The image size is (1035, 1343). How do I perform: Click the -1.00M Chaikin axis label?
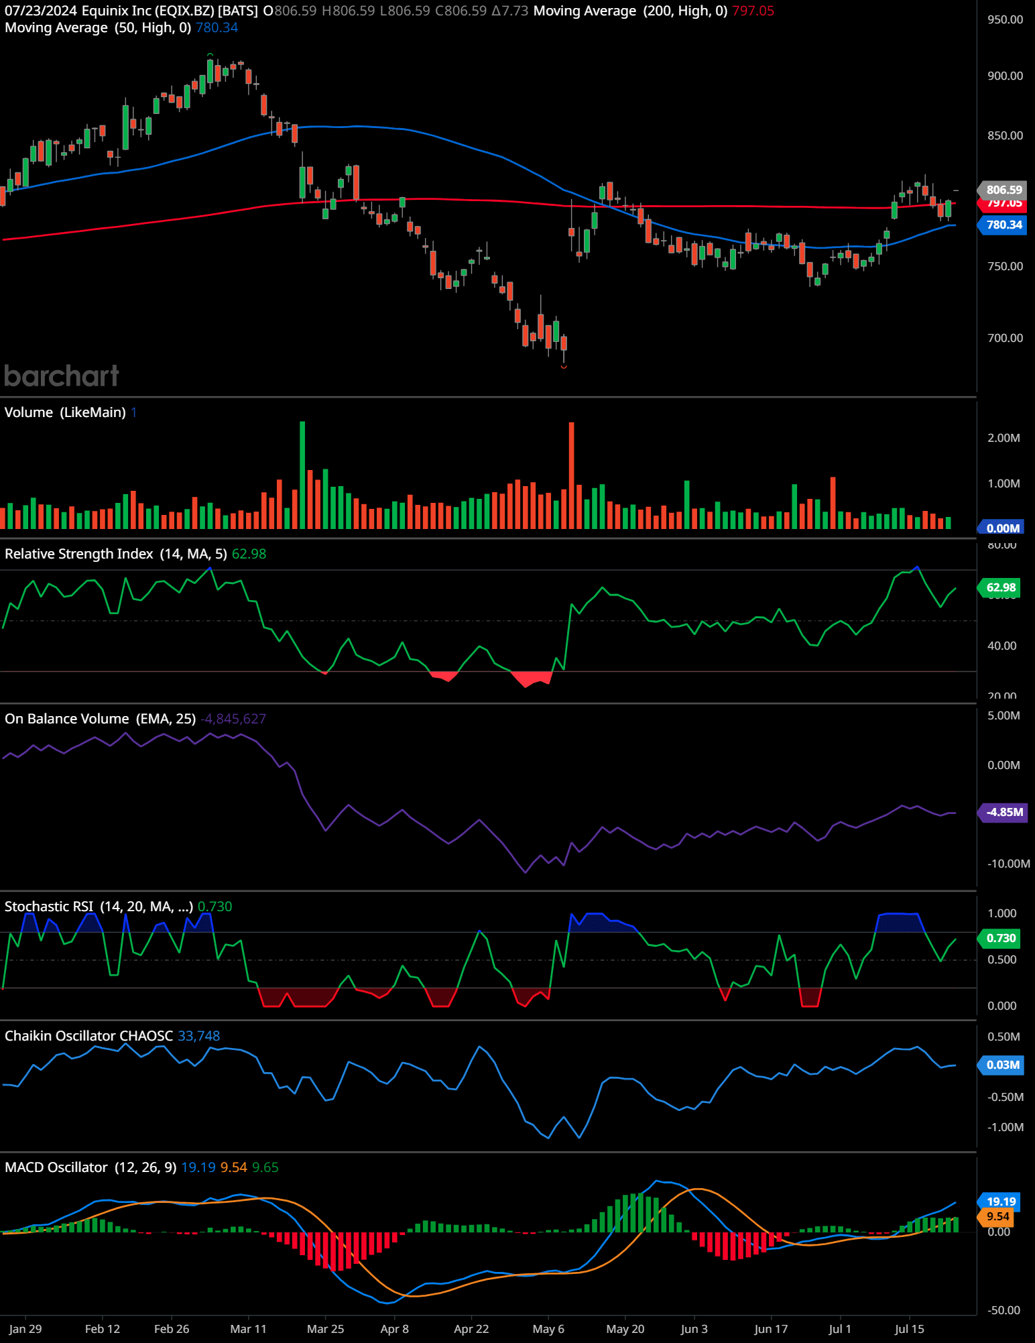coord(1005,1127)
